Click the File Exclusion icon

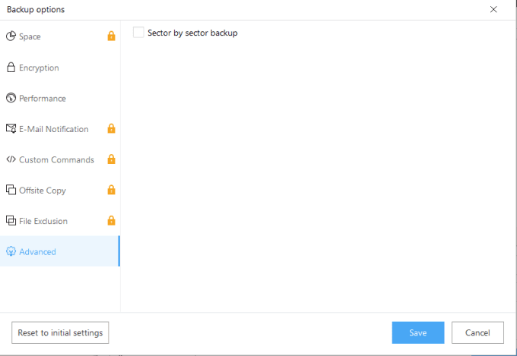[11, 221]
